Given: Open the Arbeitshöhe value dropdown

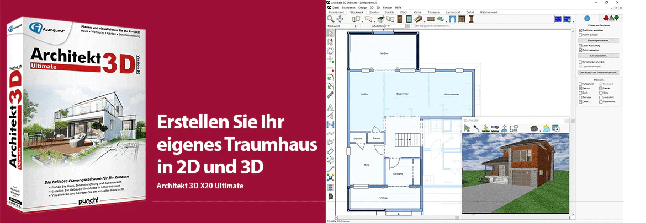Looking at the screenshot, I should [x=407, y=26].
